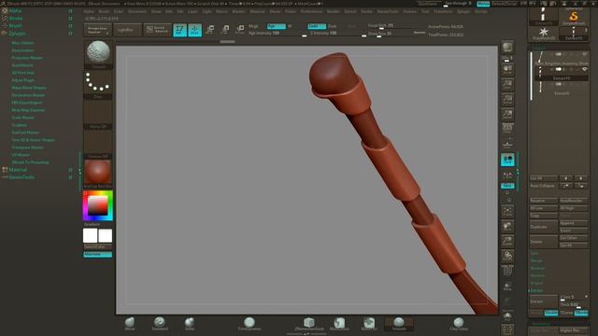
Task: Open the Transform menu
Action: pos(443,11)
